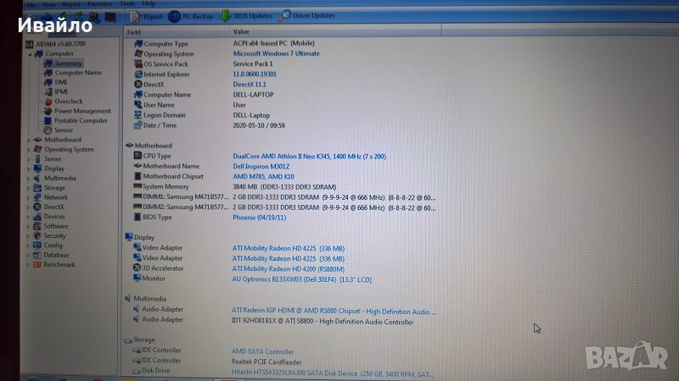Expand the Network tree node
679x381 pixels.
click(x=28, y=197)
